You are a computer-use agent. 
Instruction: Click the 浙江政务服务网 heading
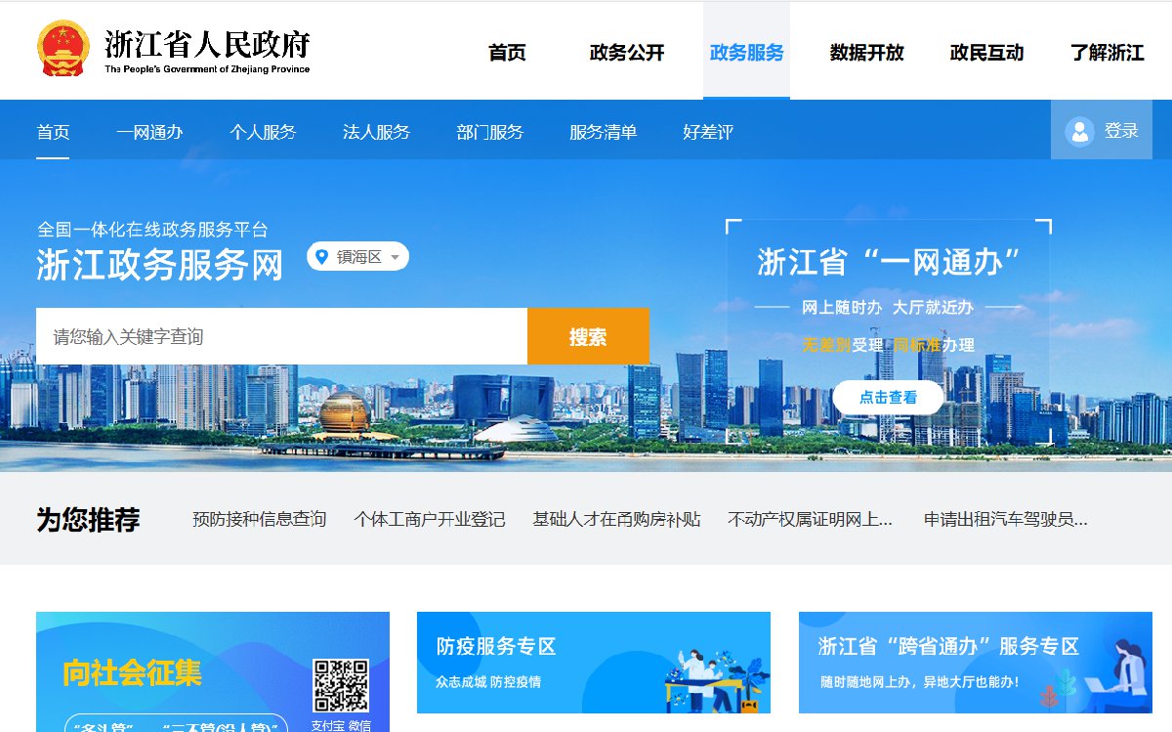(x=160, y=265)
